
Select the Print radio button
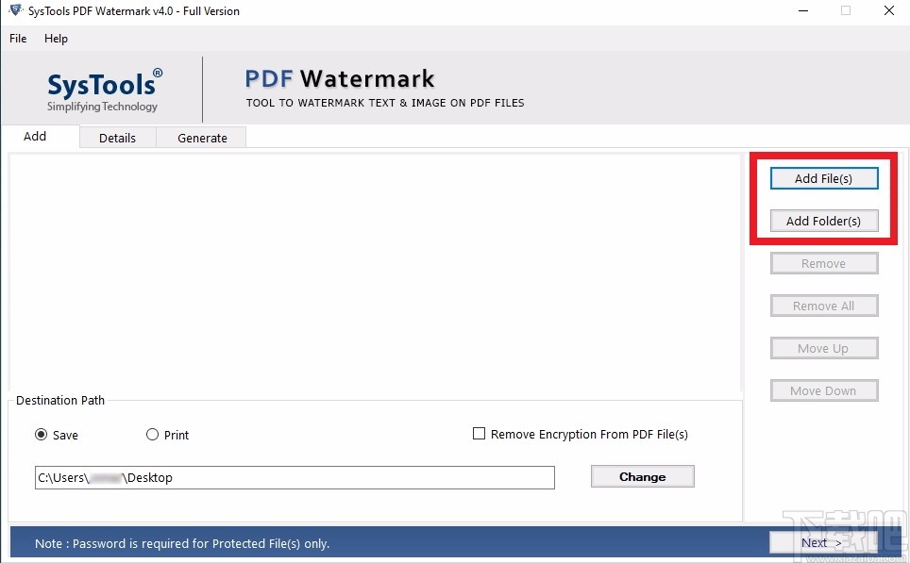pyautogui.click(x=152, y=435)
